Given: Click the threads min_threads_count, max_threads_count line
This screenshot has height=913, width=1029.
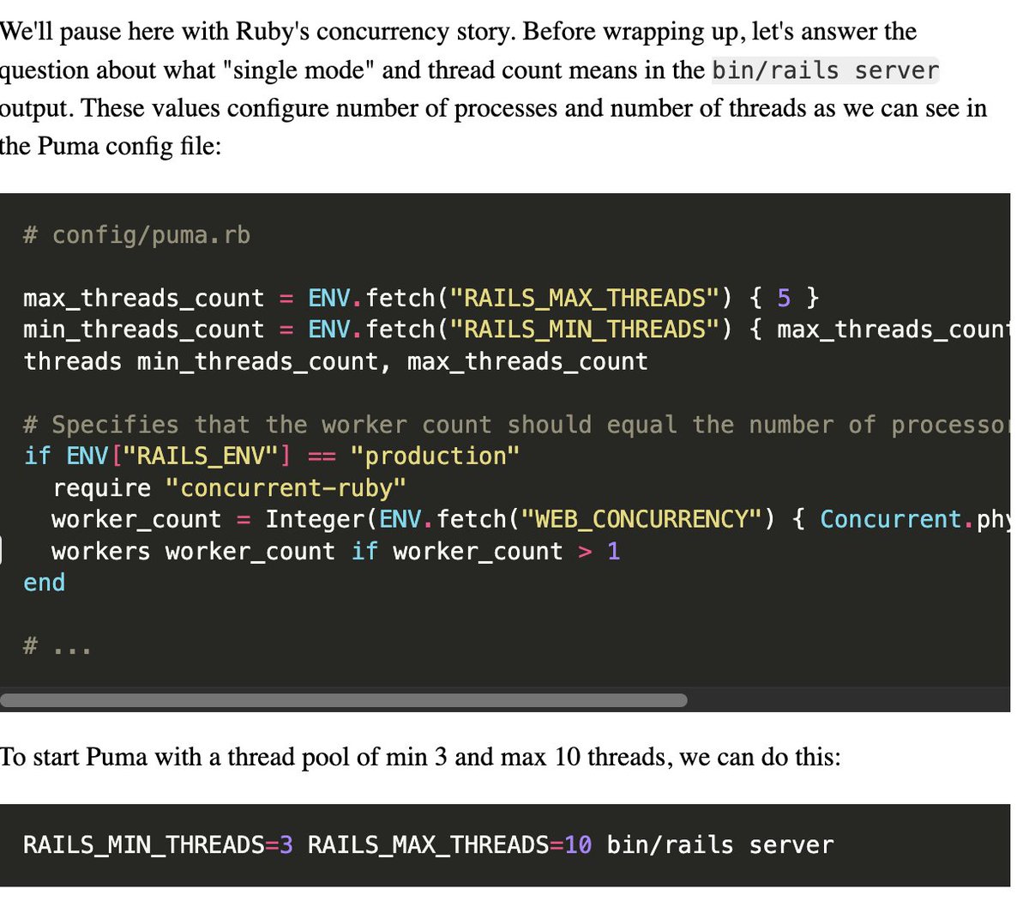Looking at the screenshot, I should pos(334,361).
